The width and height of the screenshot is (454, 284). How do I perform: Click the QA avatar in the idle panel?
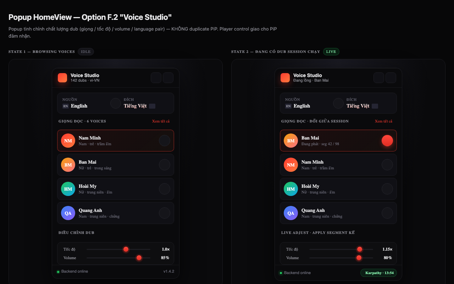tap(68, 213)
